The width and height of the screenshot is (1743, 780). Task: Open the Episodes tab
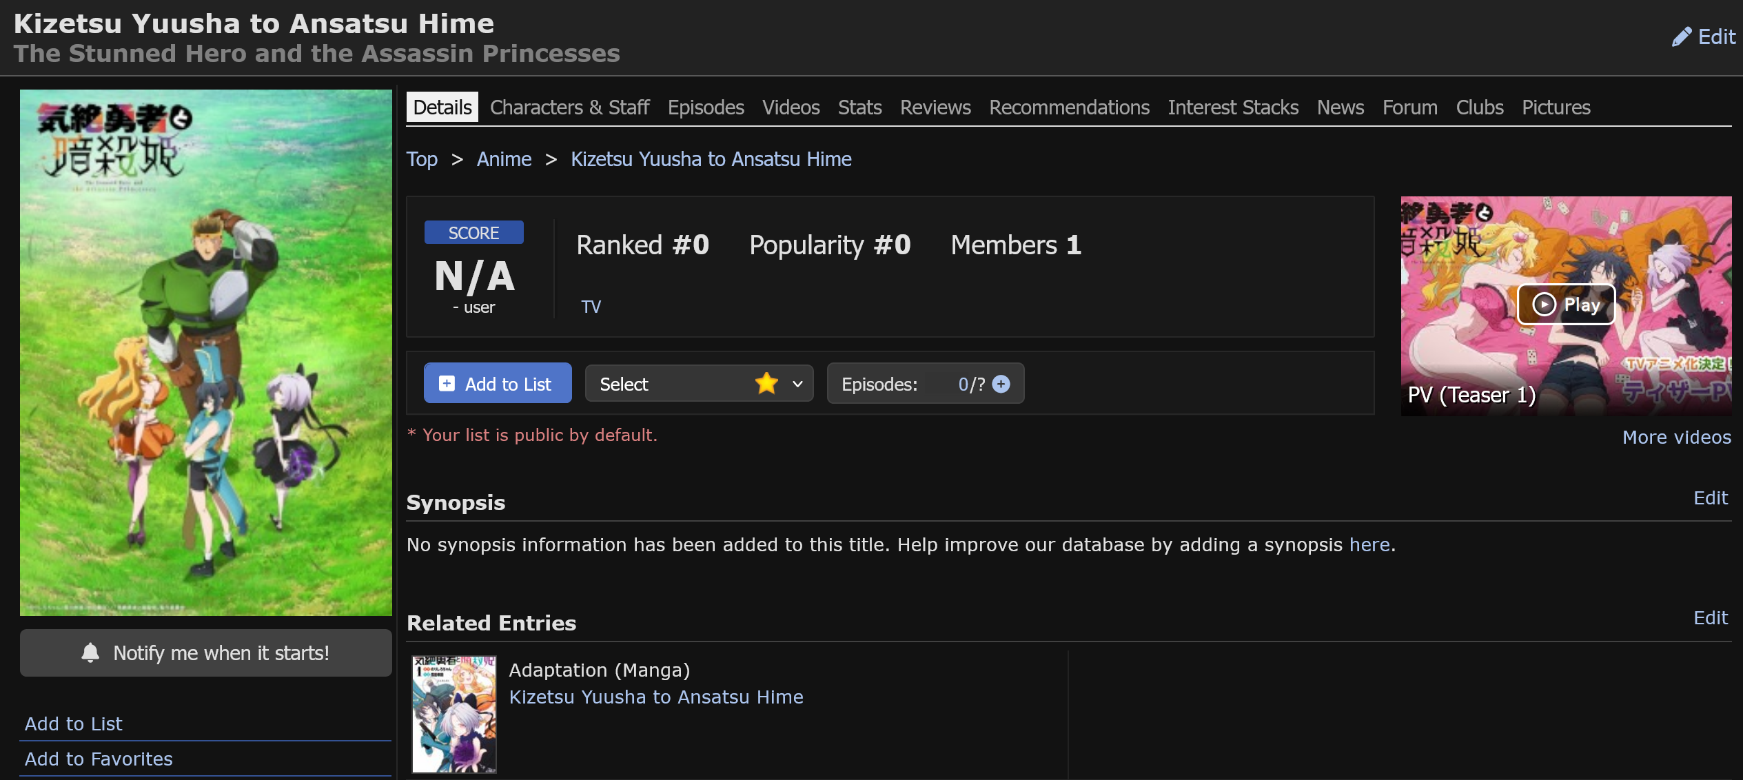(x=705, y=107)
